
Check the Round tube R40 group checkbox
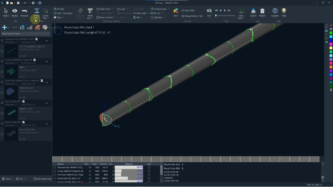2,124
